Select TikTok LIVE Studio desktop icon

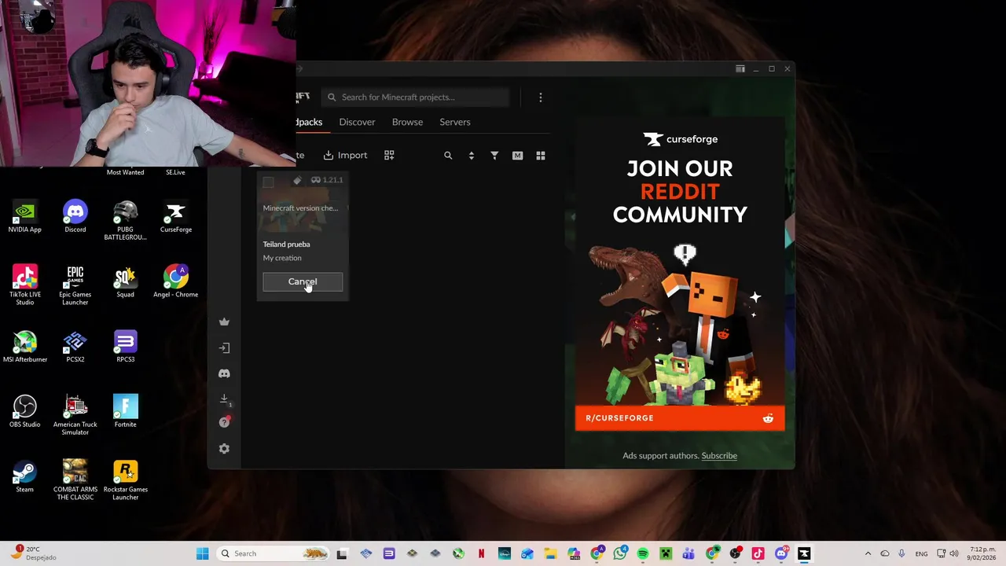pos(25,286)
